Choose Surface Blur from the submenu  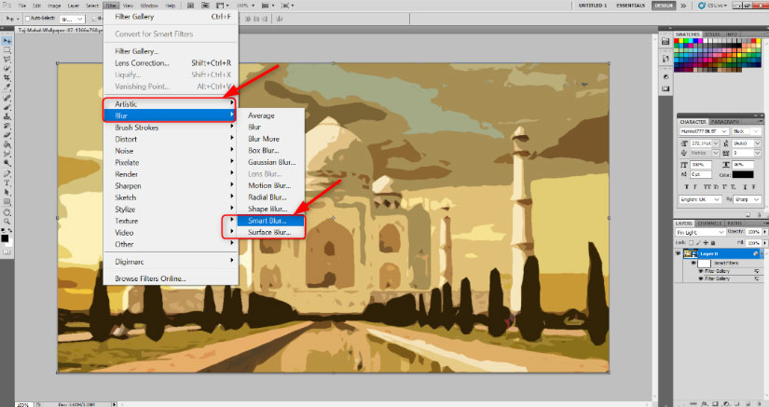tap(270, 232)
